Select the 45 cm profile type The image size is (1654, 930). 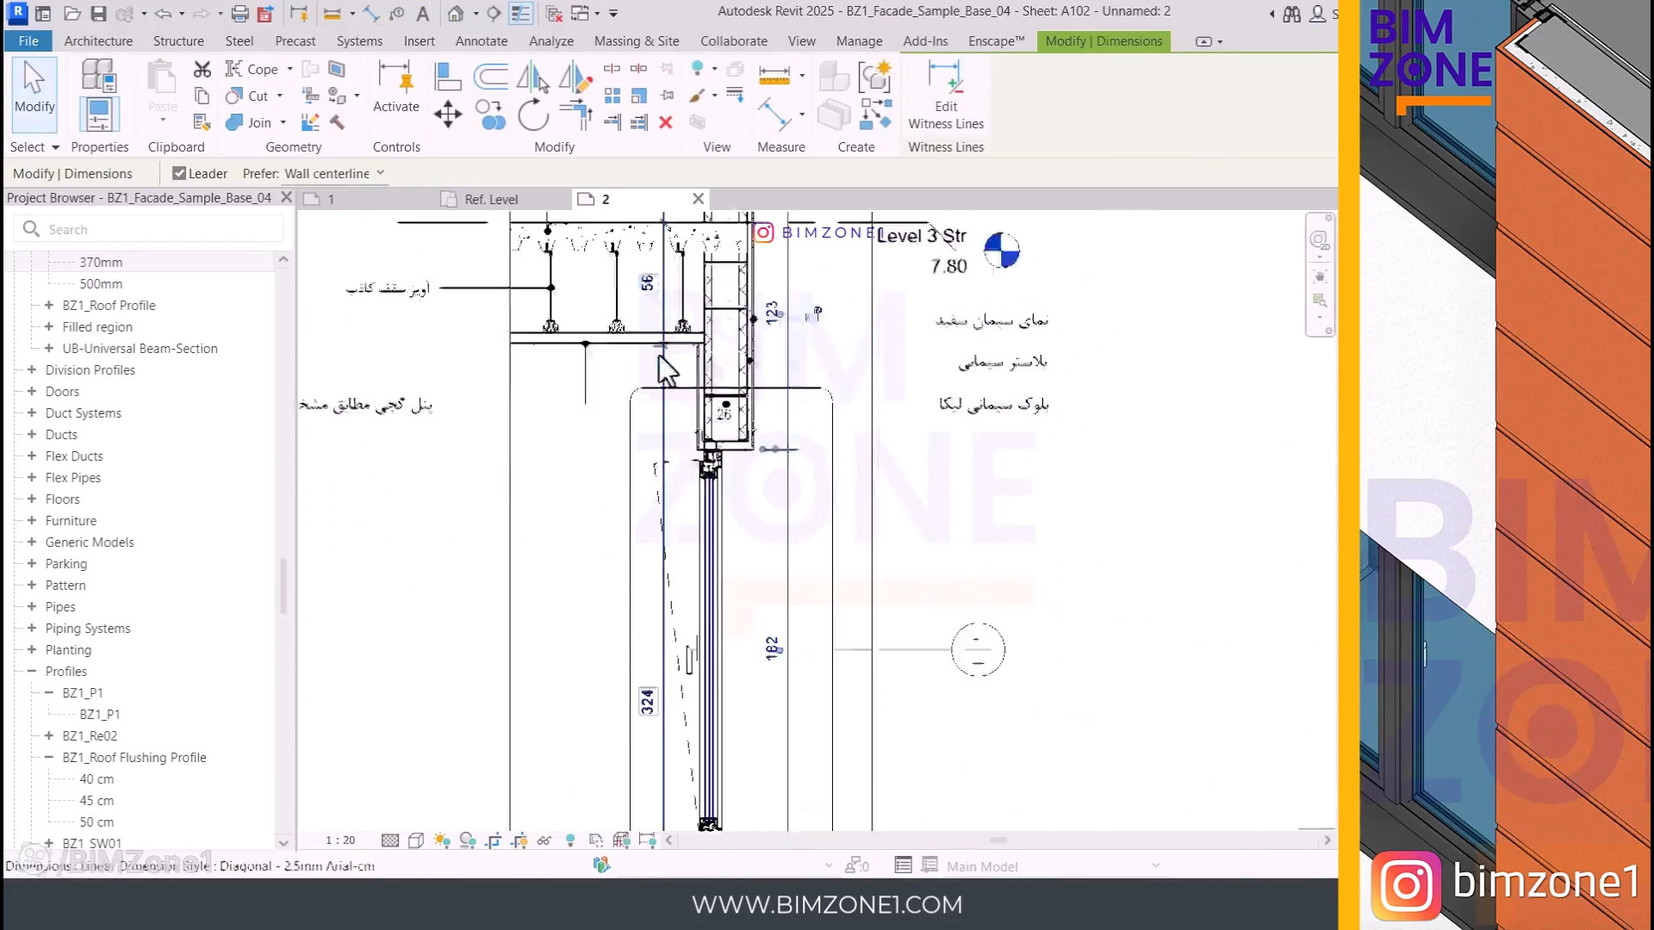(96, 800)
